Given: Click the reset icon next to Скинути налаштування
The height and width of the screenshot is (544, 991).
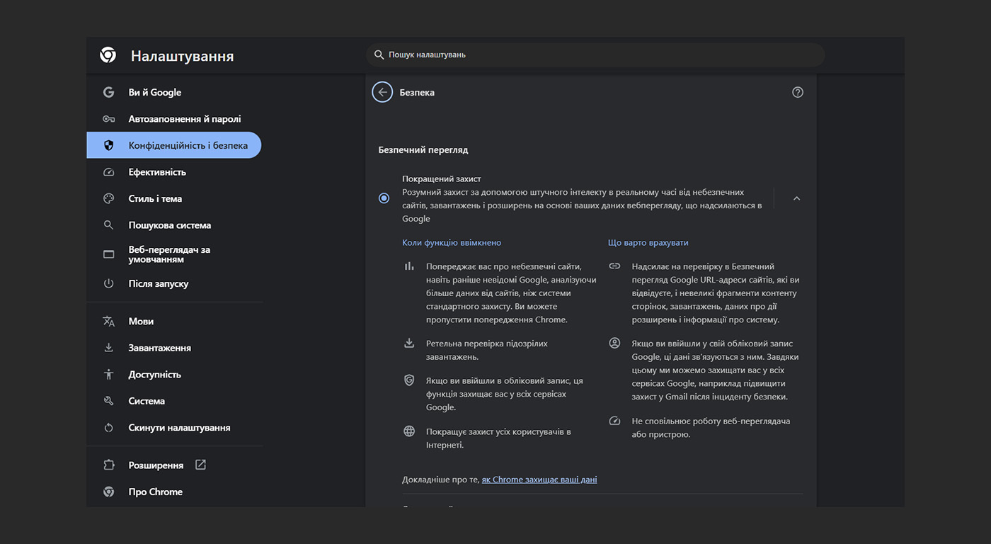Looking at the screenshot, I should coord(108,428).
